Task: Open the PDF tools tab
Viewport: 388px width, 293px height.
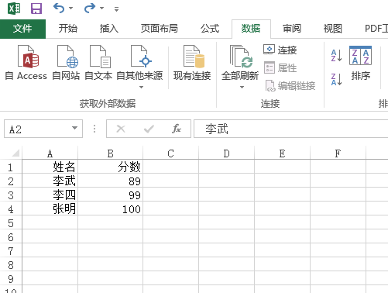Action: tap(376, 29)
